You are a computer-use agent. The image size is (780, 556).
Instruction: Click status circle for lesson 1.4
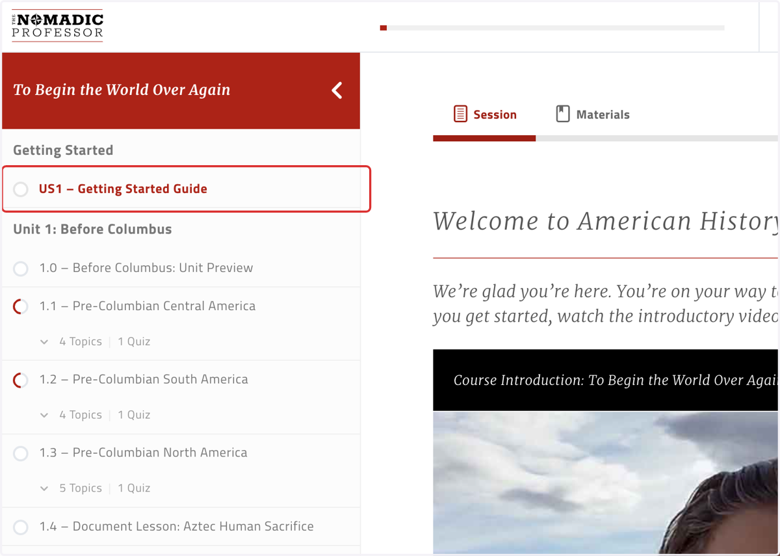tap(21, 527)
